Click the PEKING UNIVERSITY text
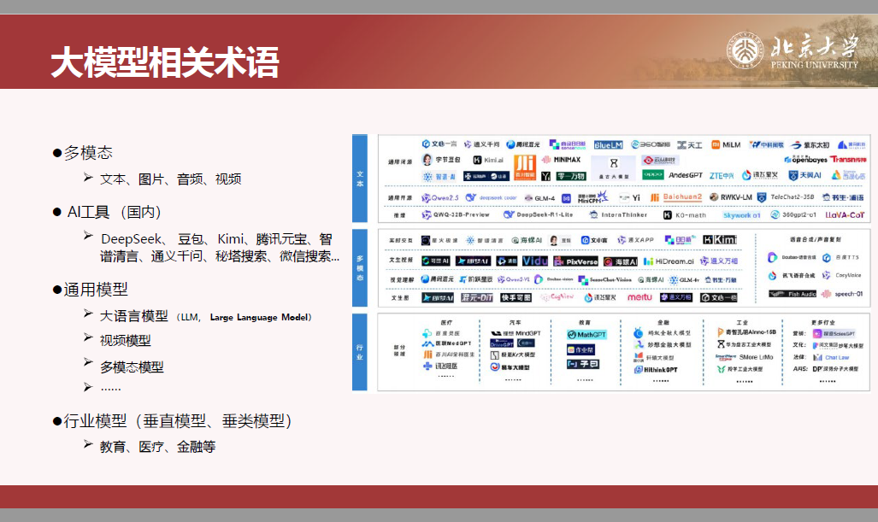Viewport: 878px width, 522px height. pos(814,65)
